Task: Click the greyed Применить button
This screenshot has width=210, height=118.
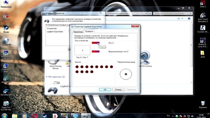Action: (132, 89)
